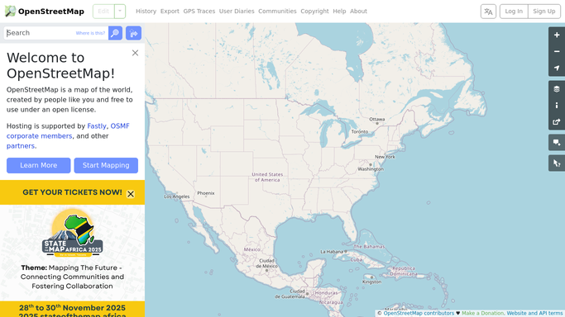
Task: Click the New York map label
Action: [x=385, y=157]
